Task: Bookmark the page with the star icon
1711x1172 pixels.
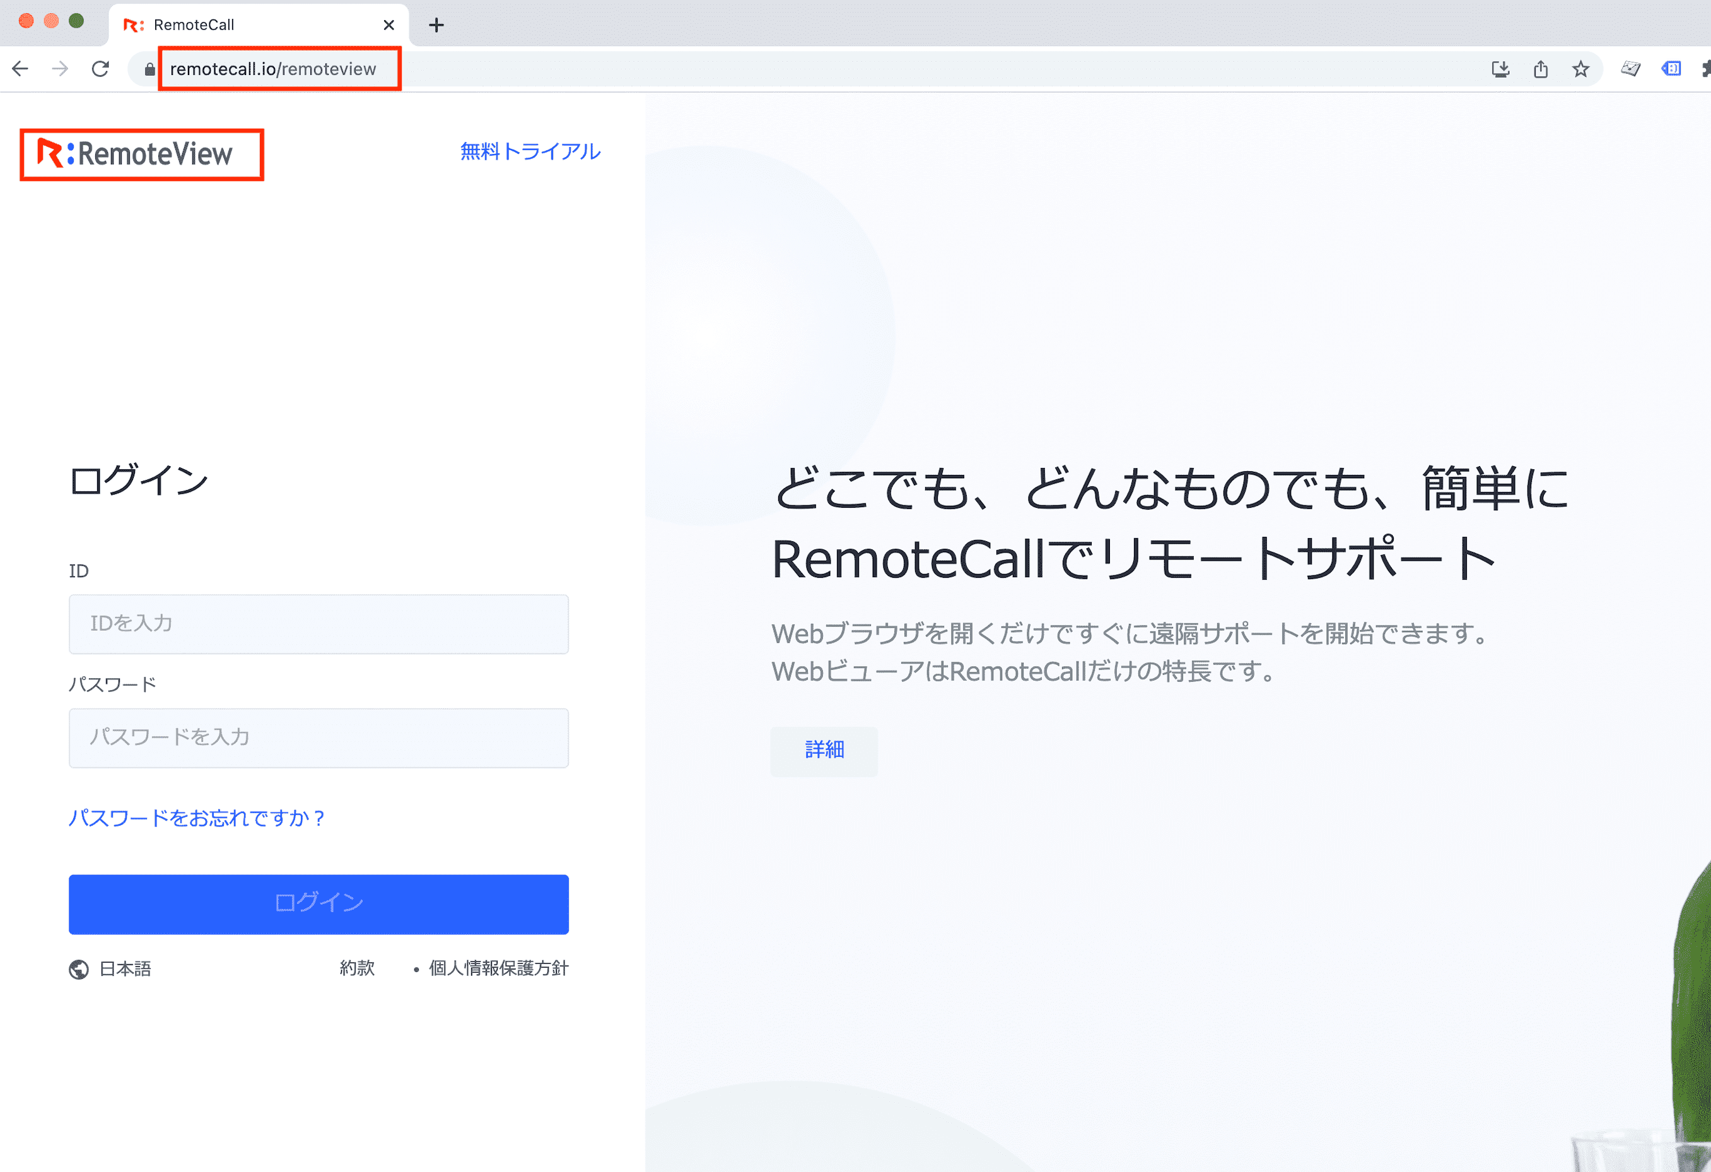Action: tap(1580, 69)
